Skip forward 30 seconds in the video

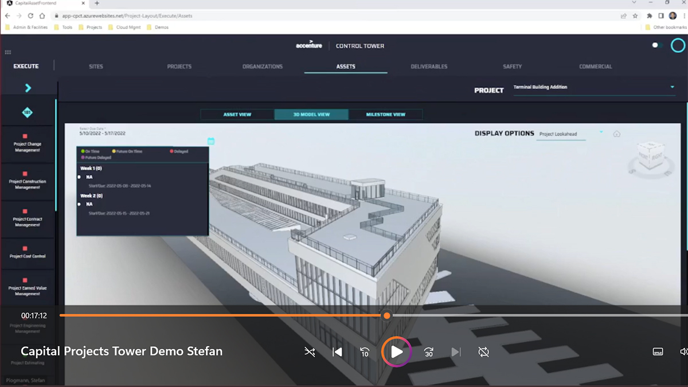[x=428, y=352]
